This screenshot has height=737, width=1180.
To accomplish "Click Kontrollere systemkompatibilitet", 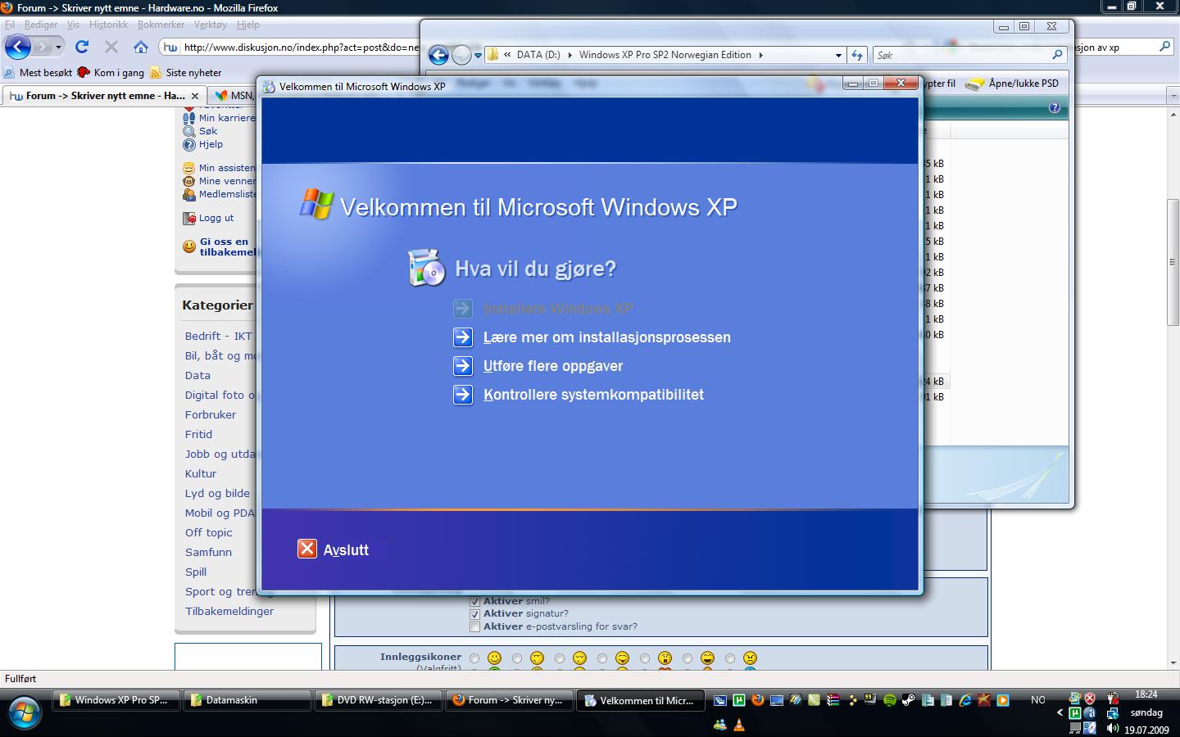I will click(x=593, y=395).
